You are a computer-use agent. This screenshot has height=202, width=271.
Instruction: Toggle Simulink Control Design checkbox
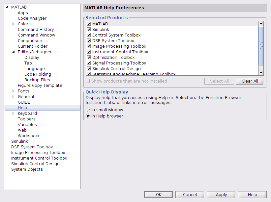[89, 69]
